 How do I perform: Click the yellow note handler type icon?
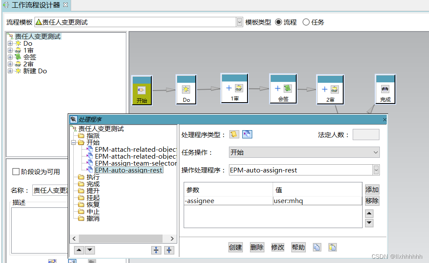(x=234, y=134)
